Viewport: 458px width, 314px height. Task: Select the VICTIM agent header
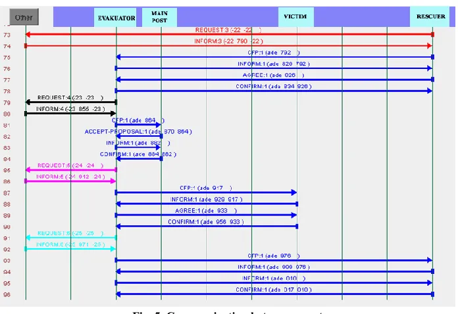click(x=295, y=17)
